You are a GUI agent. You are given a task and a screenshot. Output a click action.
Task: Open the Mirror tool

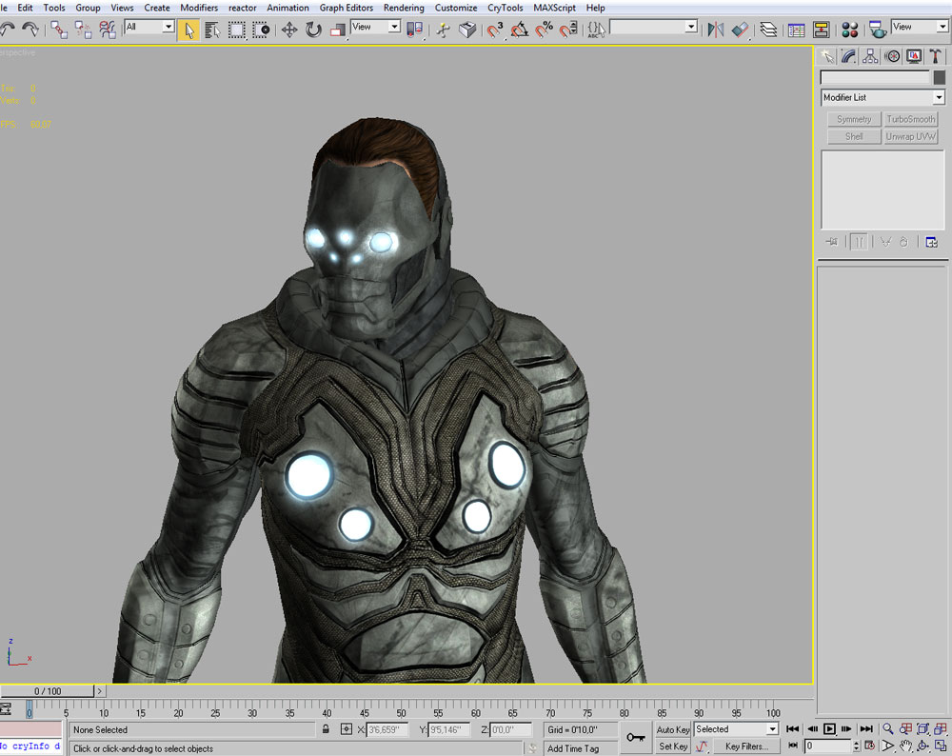[715, 30]
